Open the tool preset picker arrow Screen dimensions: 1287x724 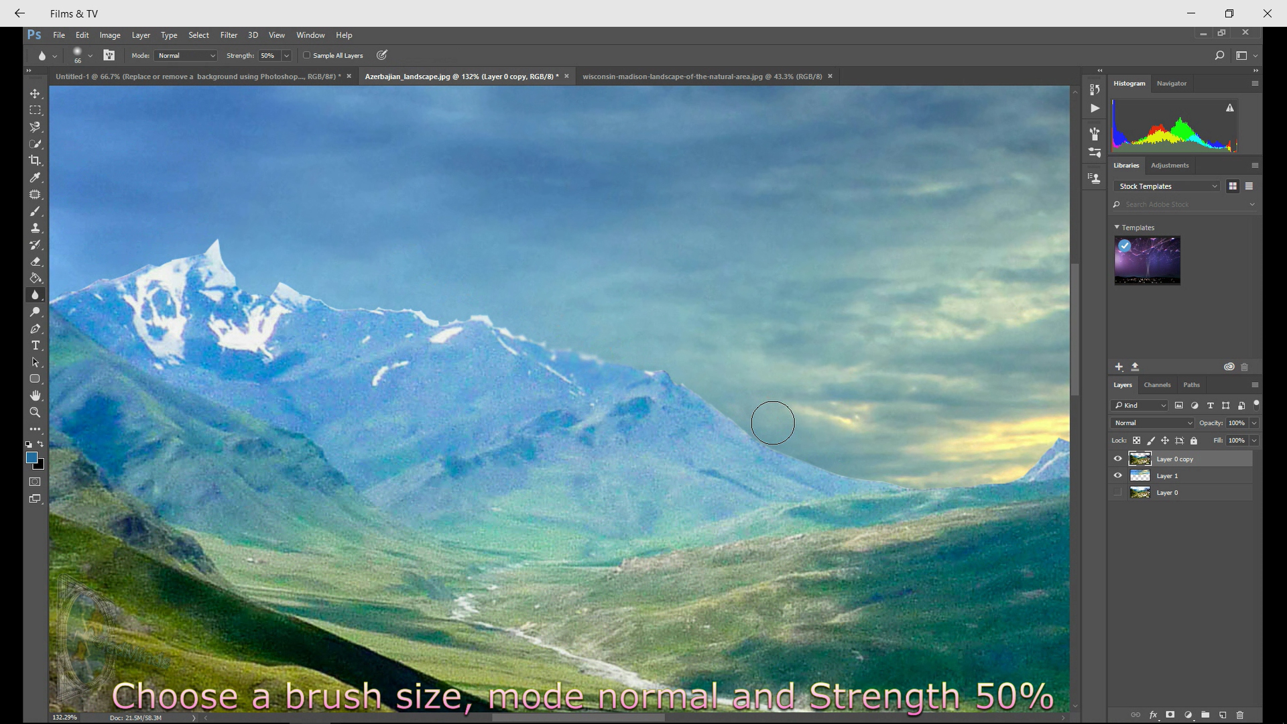55,56
